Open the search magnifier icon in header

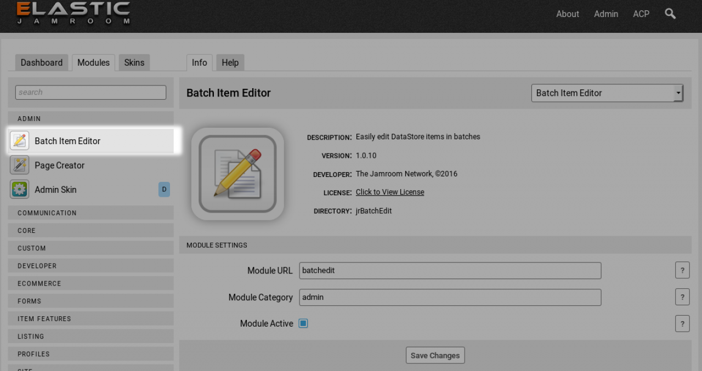[670, 14]
